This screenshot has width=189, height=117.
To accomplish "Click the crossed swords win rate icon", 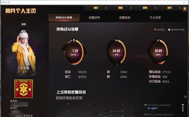I will click(x=116, y=40).
